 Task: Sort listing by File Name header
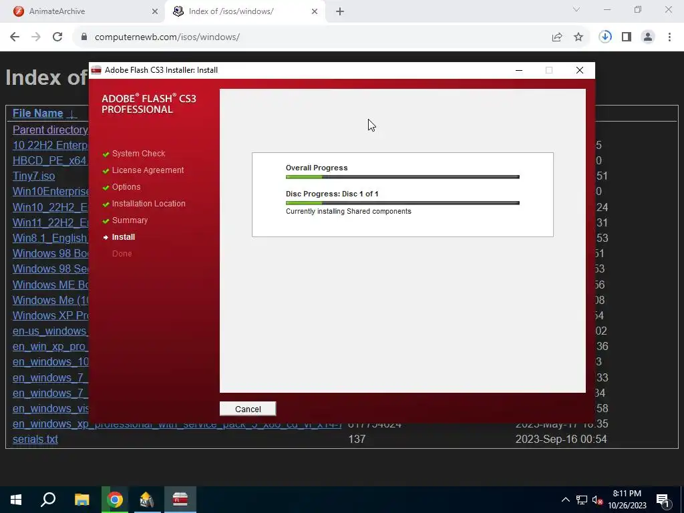click(38, 113)
